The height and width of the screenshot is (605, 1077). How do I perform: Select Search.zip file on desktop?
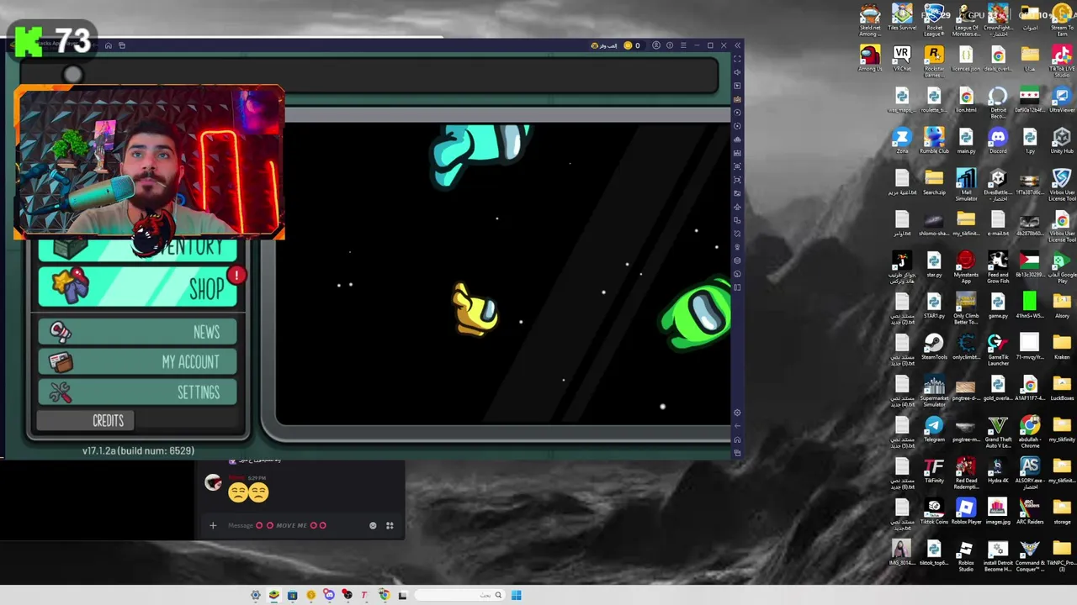point(934,181)
